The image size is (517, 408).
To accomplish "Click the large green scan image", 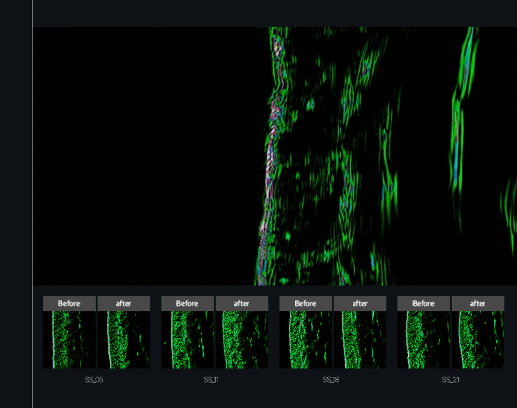I will tap(274, 156).
